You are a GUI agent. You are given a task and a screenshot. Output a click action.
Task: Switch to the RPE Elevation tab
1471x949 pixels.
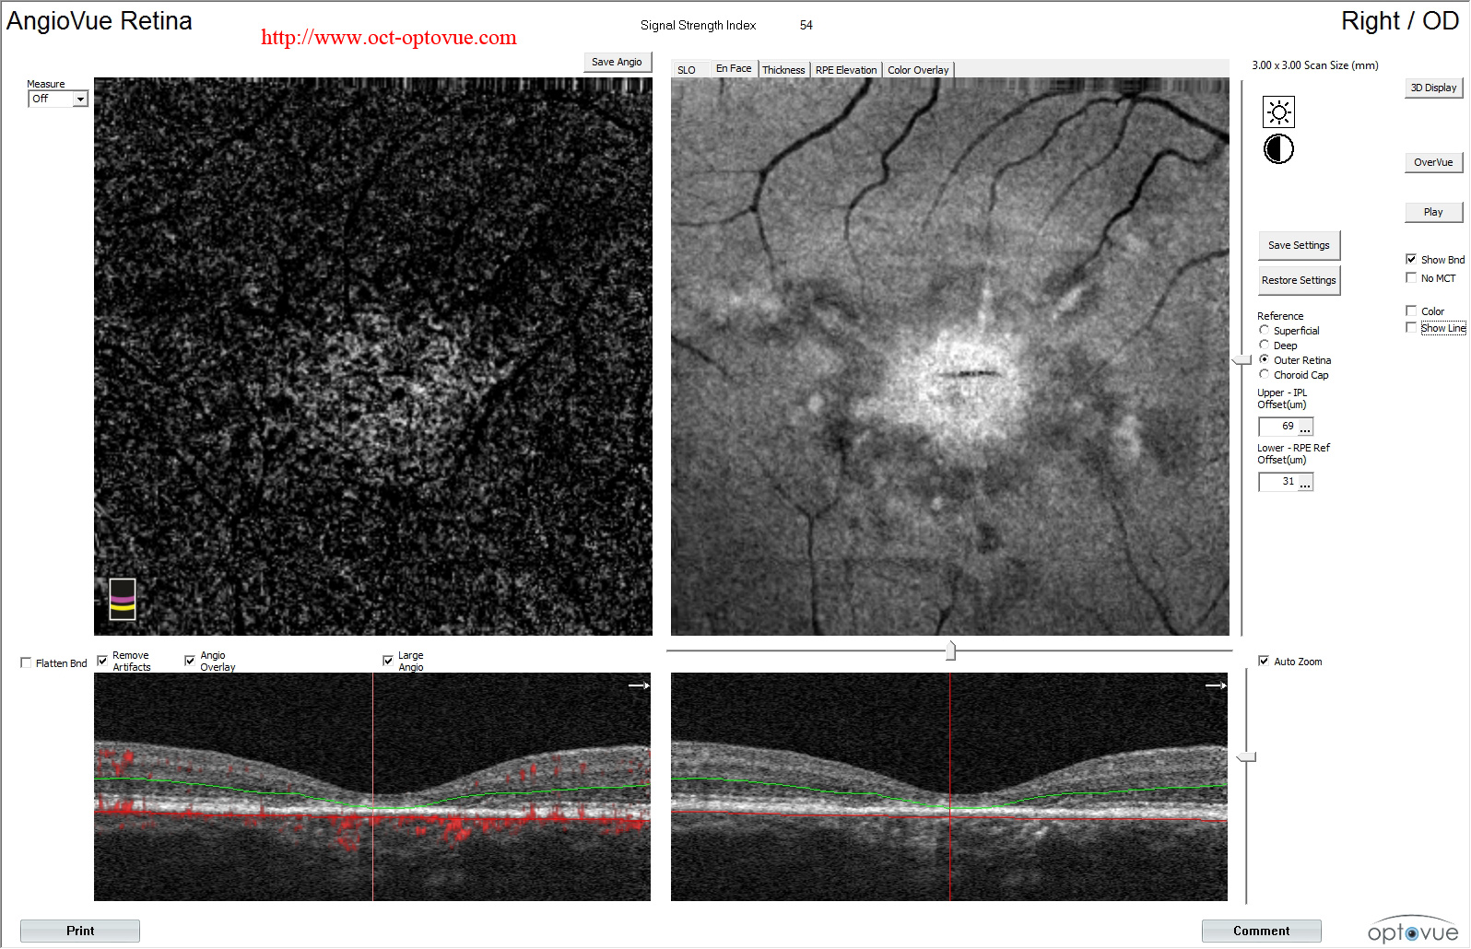pos(846,70)
